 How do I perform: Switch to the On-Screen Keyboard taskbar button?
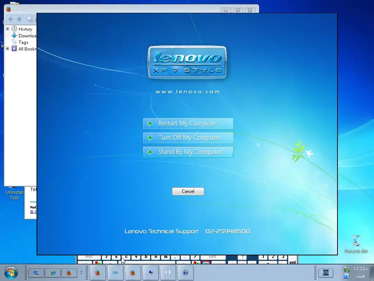click(x=115, y=273)
